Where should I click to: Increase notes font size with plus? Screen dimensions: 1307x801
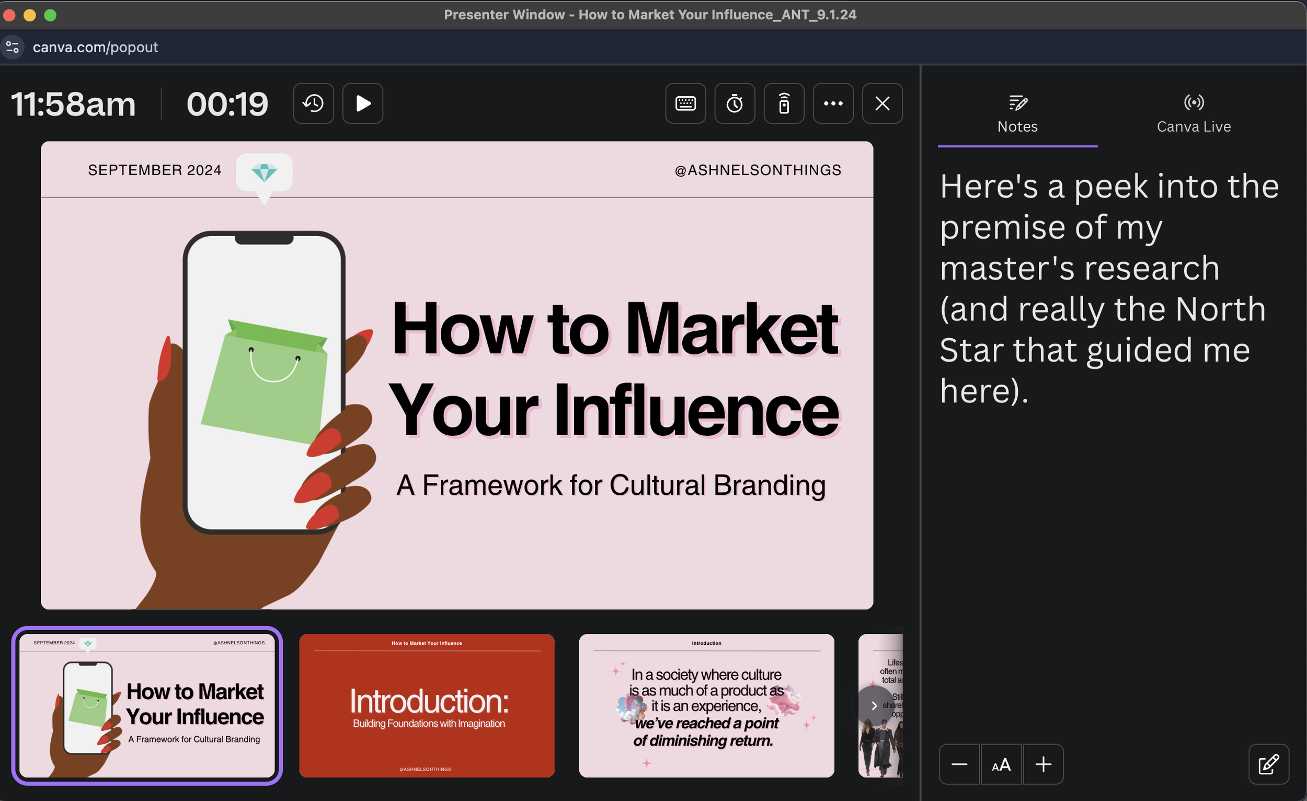(1043, 764)
